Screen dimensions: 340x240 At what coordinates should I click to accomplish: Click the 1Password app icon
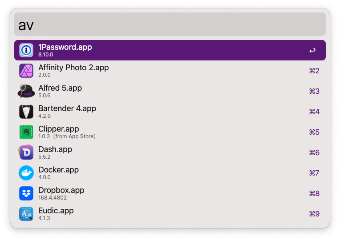point(26,50)
